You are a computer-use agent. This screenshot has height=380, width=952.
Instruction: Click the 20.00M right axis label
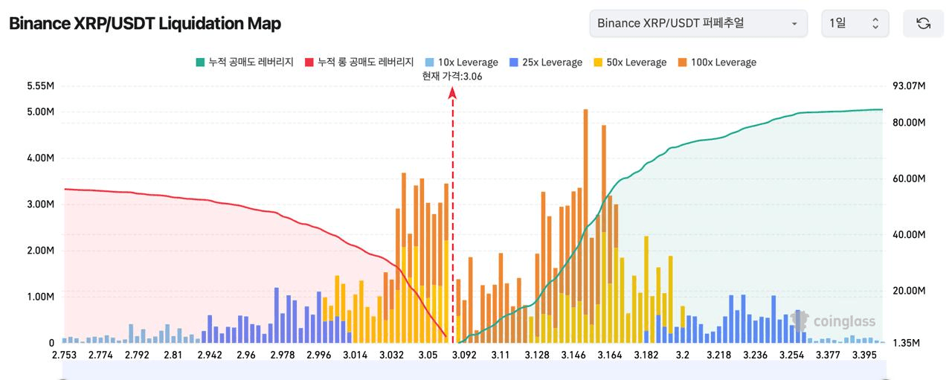(909, 290)
